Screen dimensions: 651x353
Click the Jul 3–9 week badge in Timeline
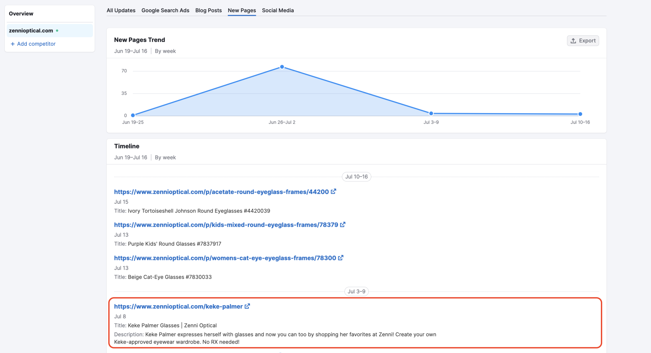click(356, 291)
